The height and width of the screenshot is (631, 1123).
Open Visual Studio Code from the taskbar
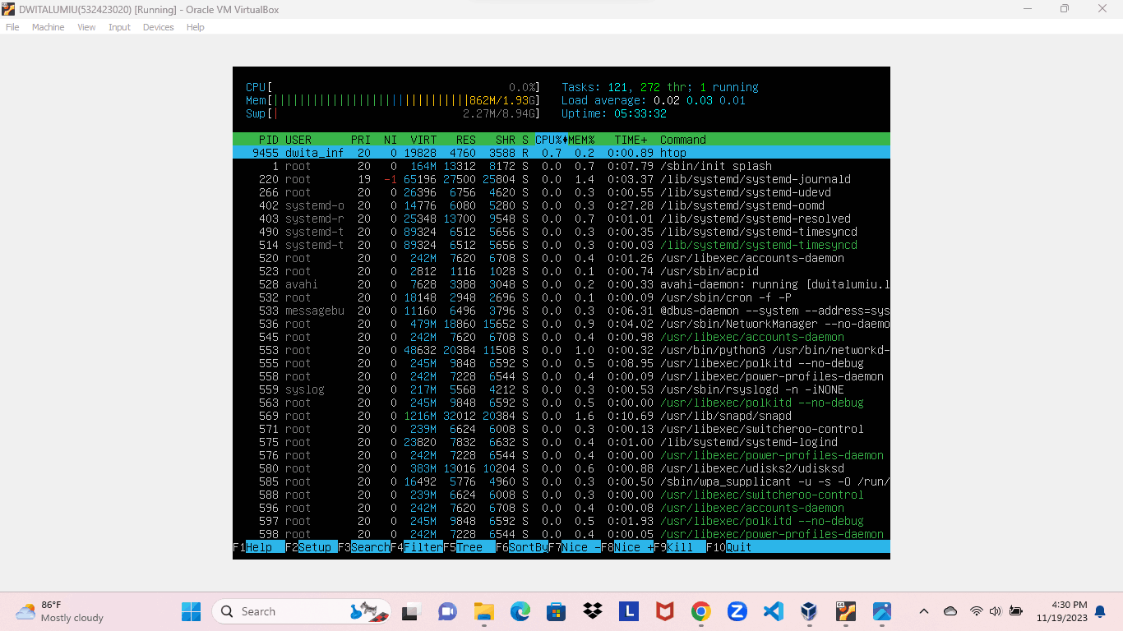click(x=774, y=611)
